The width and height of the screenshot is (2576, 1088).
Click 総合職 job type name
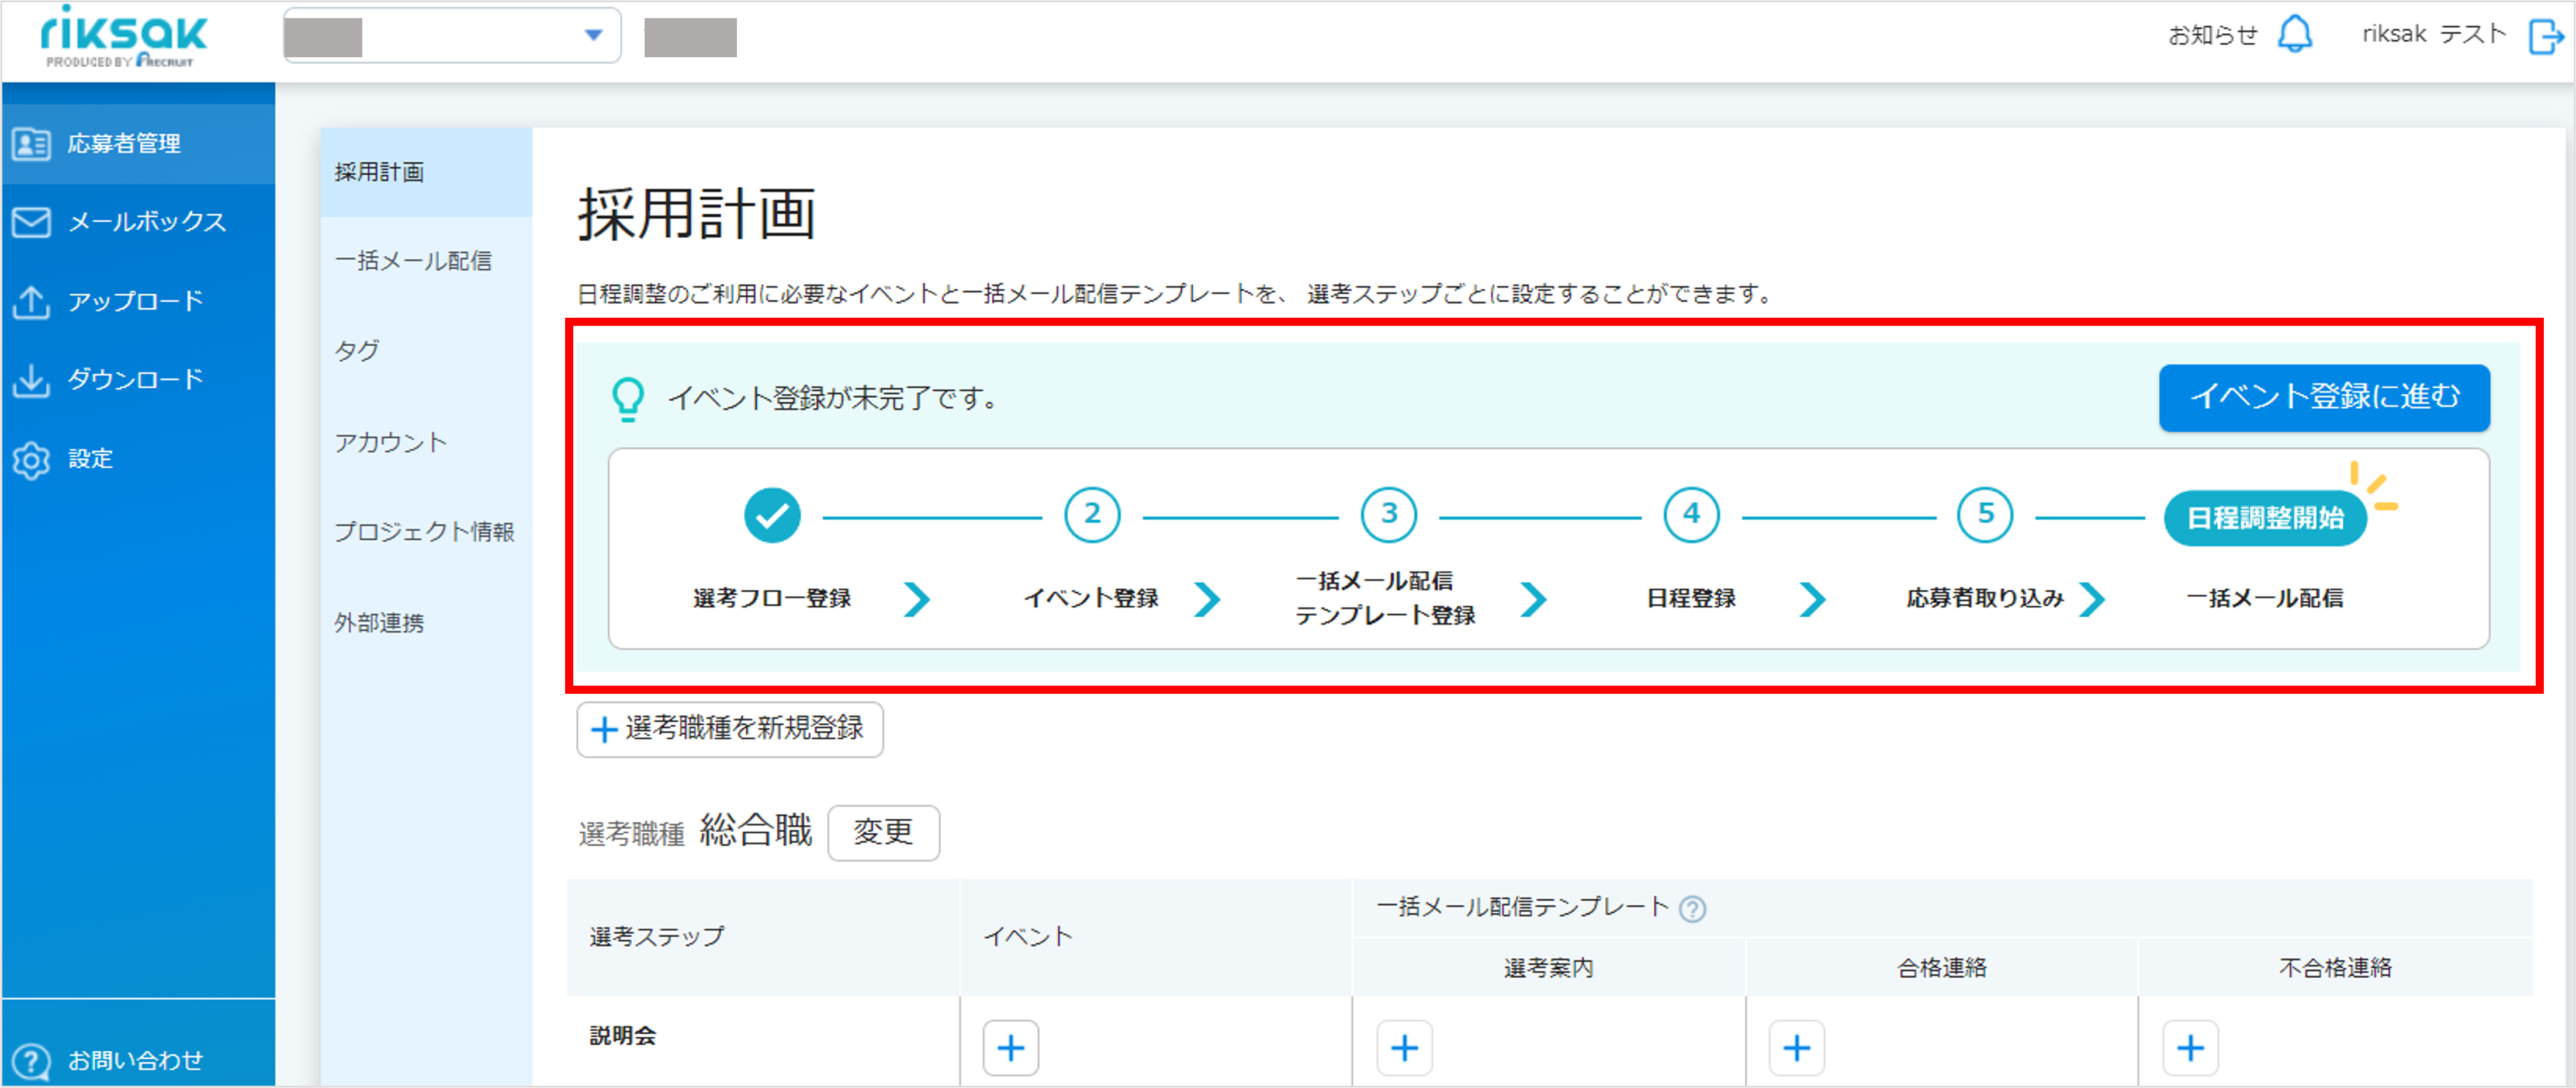(756, 830)
